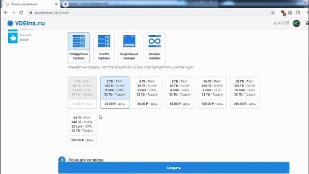Choose the 32 ГБ RAM plan for 266.00 ₽
The height and width of the screenshot is (174, 309).
tap(245, 92)
